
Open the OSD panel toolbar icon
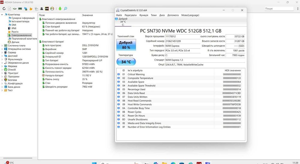47,9
